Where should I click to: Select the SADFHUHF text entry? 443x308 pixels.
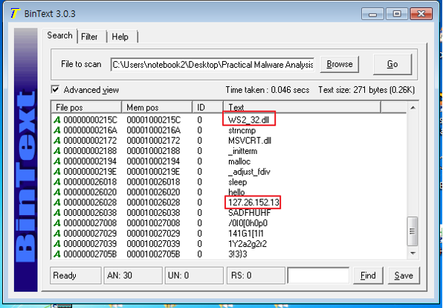tap(250, 213)
